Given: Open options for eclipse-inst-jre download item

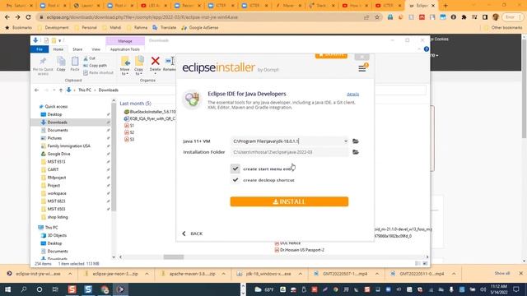Looking at the screenshot, I should click(x=70, y=274).
